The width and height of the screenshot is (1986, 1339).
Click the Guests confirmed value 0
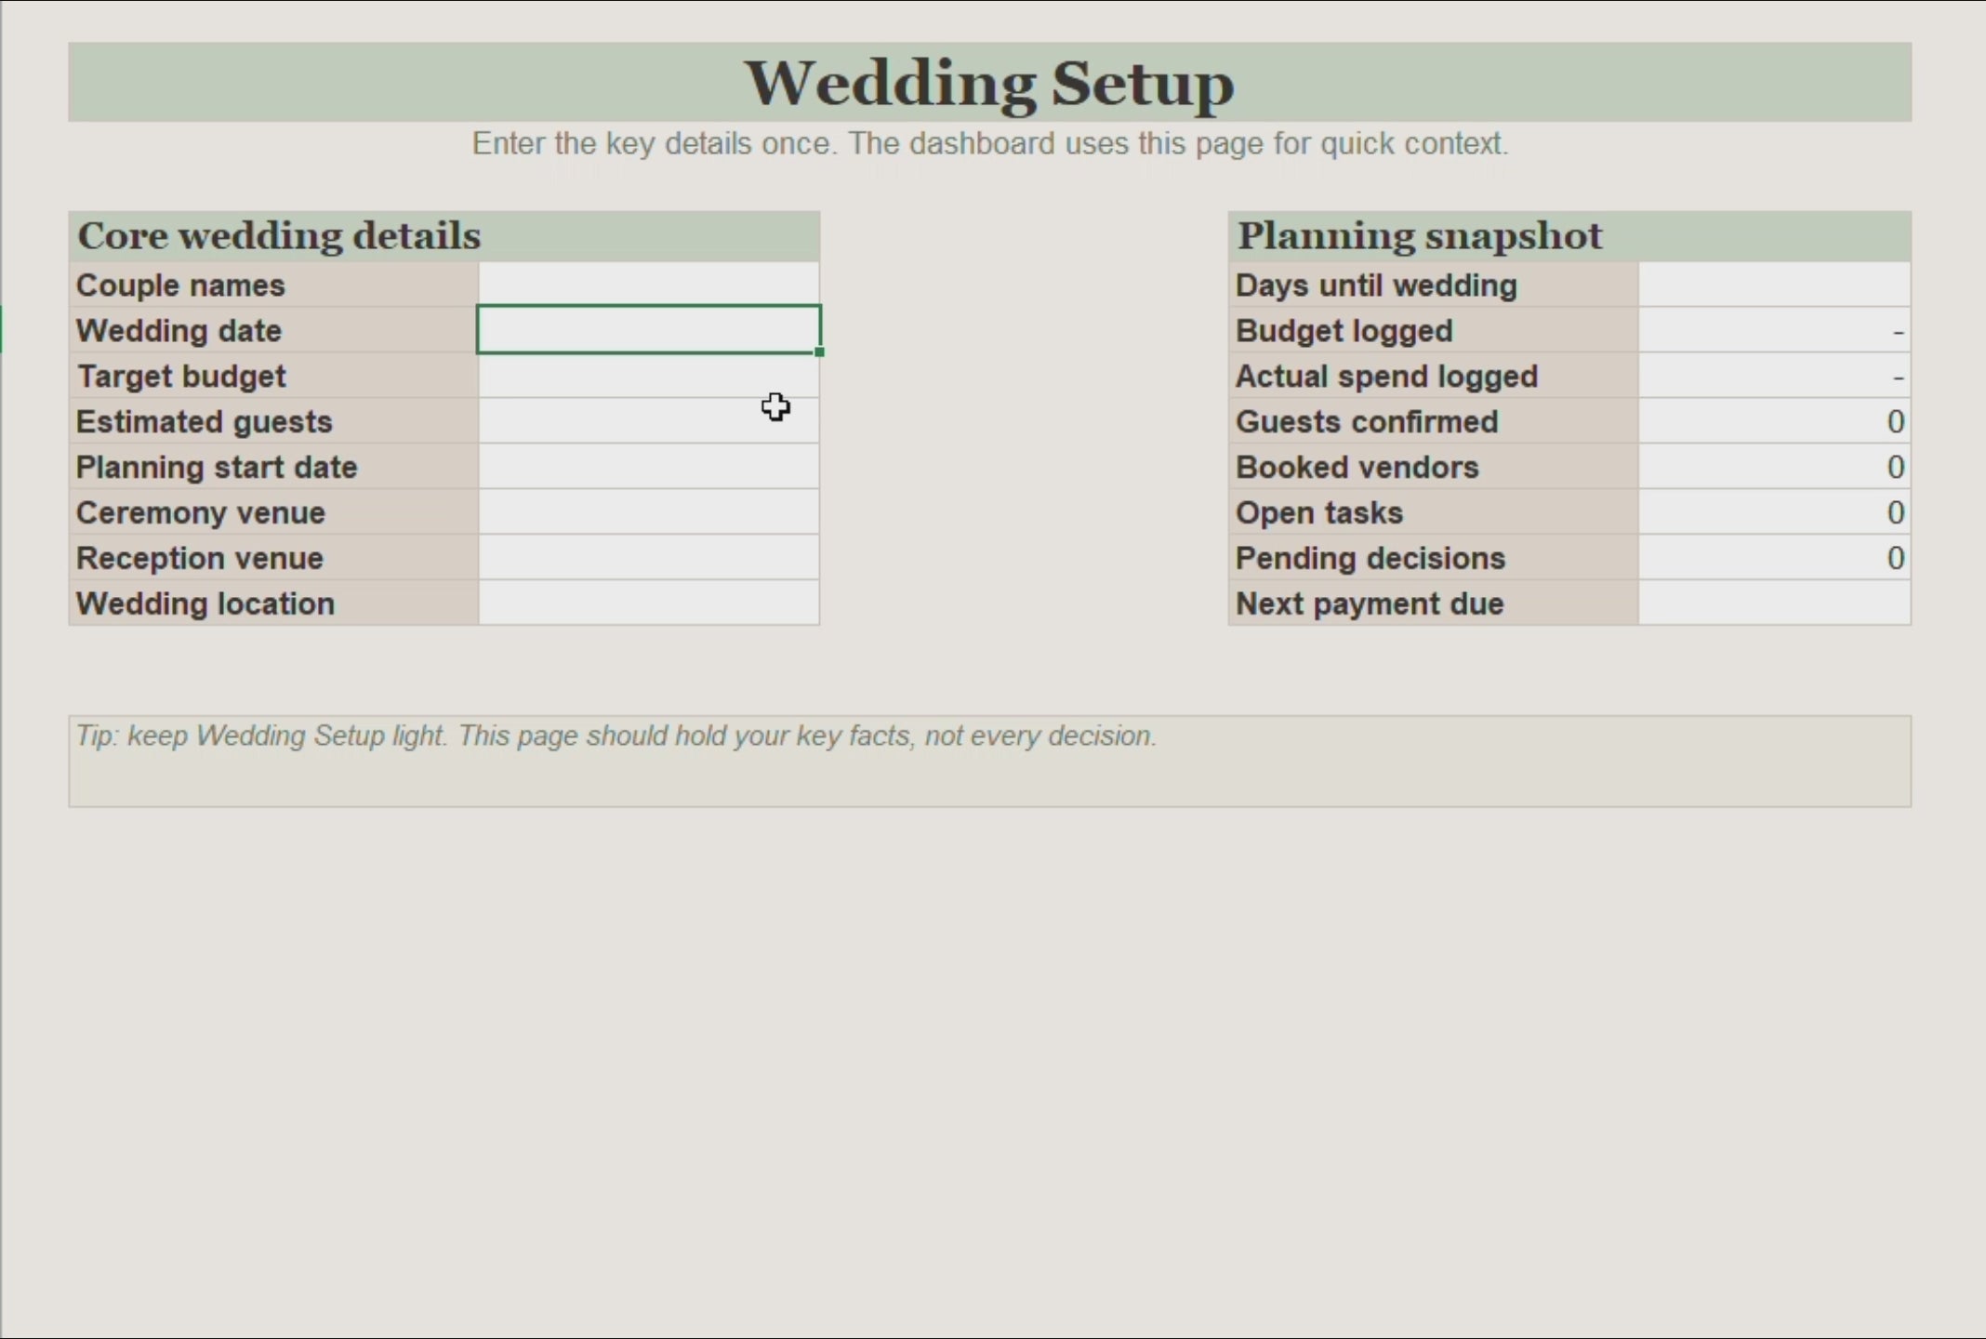1774,421
